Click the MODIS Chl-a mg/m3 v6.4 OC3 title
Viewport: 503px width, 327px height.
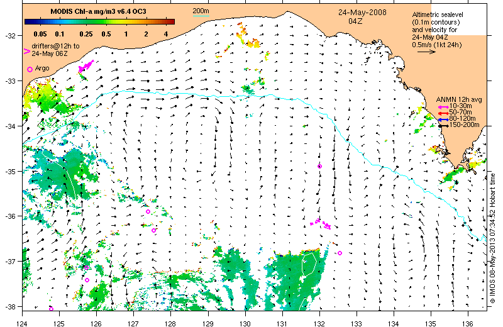[98, 11]
